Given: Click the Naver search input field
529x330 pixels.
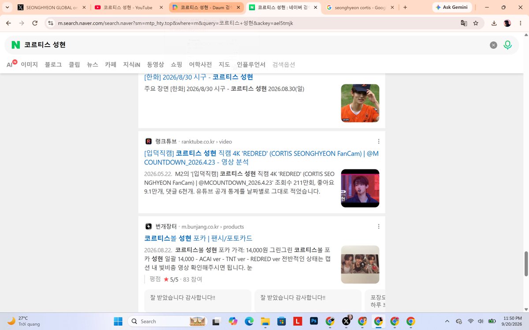Looking at the screenshot, I should (x=256, y=45).
